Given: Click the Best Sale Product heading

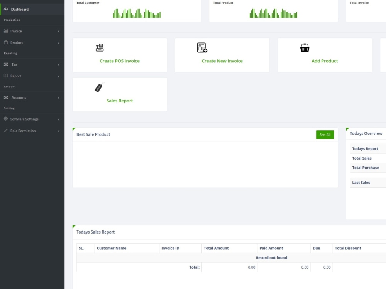Looking at the screenshot, I should pos(93,134).
